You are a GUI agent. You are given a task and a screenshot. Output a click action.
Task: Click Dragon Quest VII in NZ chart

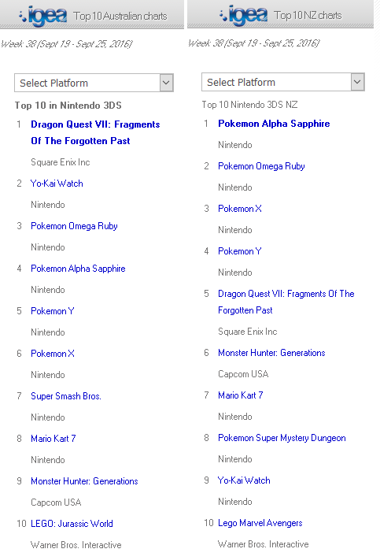(x=286, y=302)
